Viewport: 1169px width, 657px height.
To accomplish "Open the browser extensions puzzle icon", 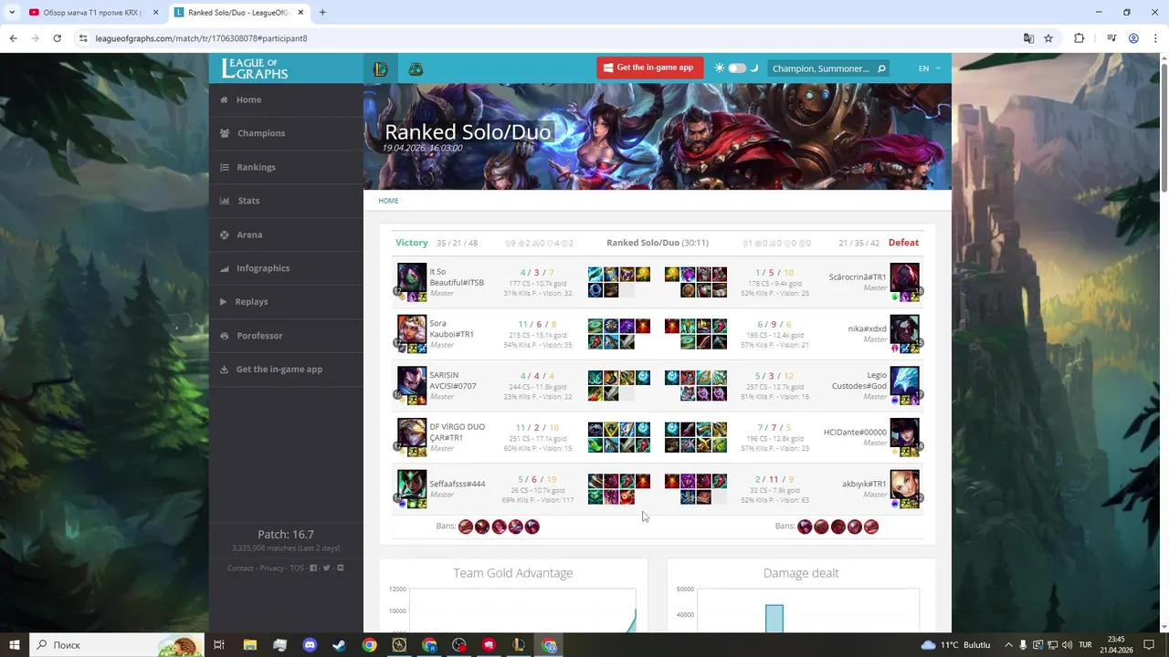I will coord(1079,38).
